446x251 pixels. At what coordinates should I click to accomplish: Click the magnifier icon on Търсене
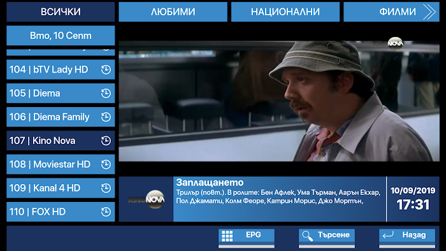point(307,236)
